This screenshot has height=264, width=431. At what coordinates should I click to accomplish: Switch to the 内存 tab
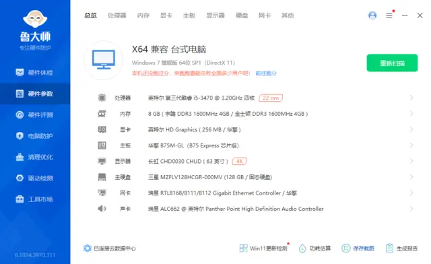point(143,15)
